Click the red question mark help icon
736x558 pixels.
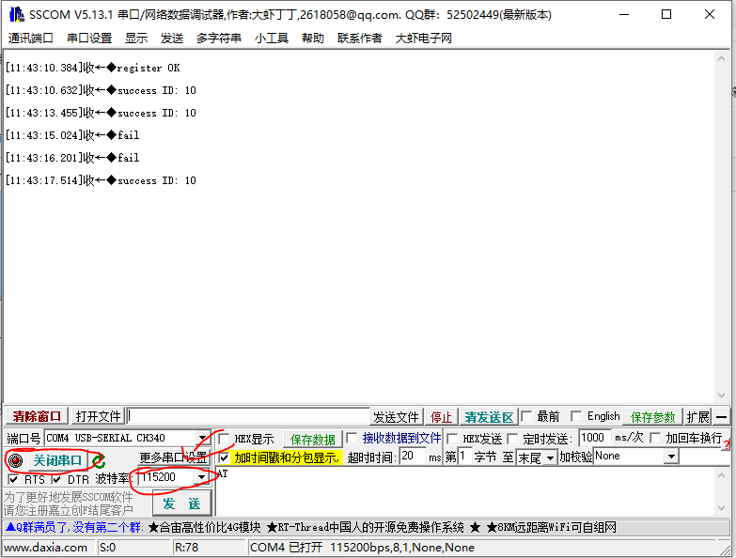727,444
